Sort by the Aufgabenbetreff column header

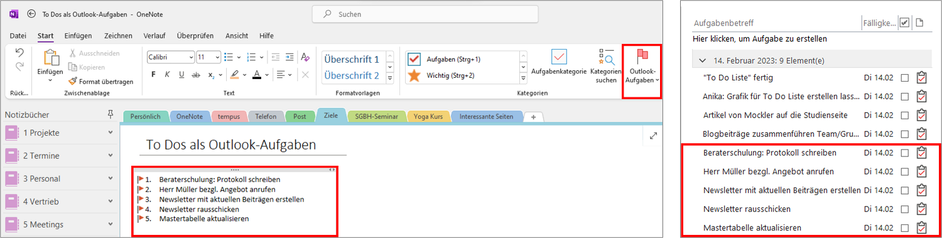[724, 23]
